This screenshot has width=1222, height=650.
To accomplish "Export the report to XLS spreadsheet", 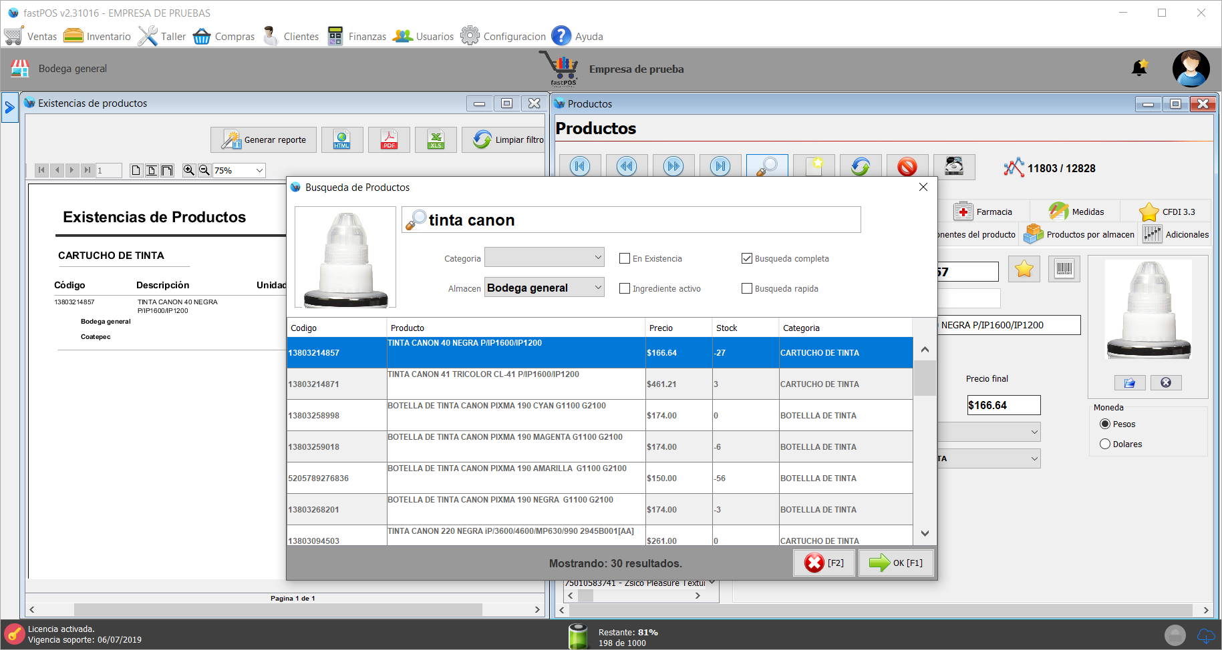I will (x=436, y=139).
